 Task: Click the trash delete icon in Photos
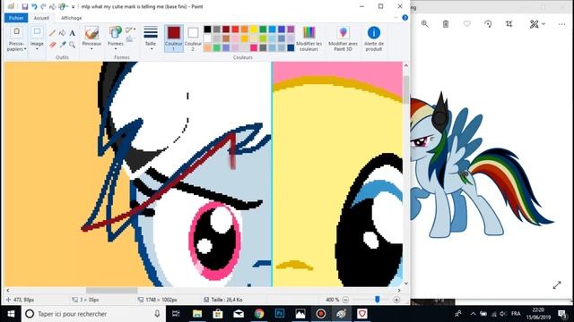[x=446, y=24]
